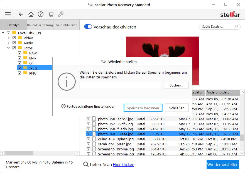Expand the Audio folder node
Screen dimensions: 245x173
tap(8, 43)
